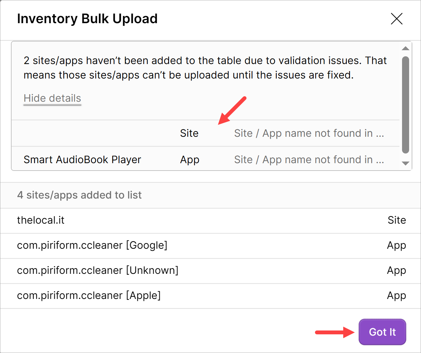
Task: Close the Inventory Bulk Upload dialog
Action: click(397, 19)
